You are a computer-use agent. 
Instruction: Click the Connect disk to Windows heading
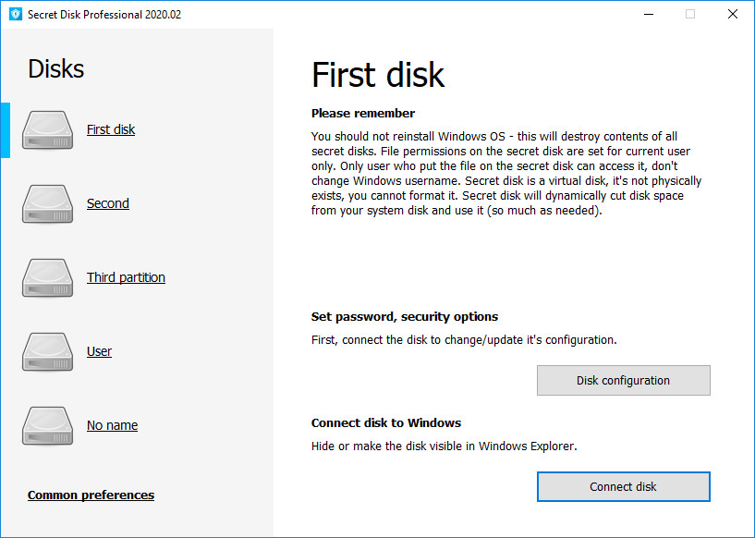click(x=386, y=422)
